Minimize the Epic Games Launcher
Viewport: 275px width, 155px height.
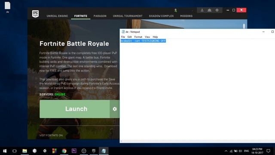click(228, 10)
